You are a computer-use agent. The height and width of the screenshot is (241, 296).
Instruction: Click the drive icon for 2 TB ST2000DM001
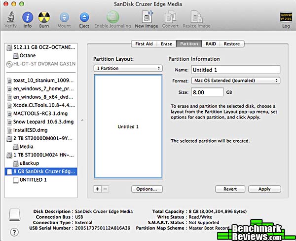pos(9,139)
